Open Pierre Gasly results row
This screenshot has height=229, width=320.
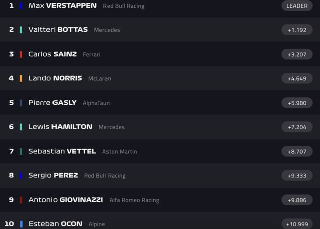point(151,103)
